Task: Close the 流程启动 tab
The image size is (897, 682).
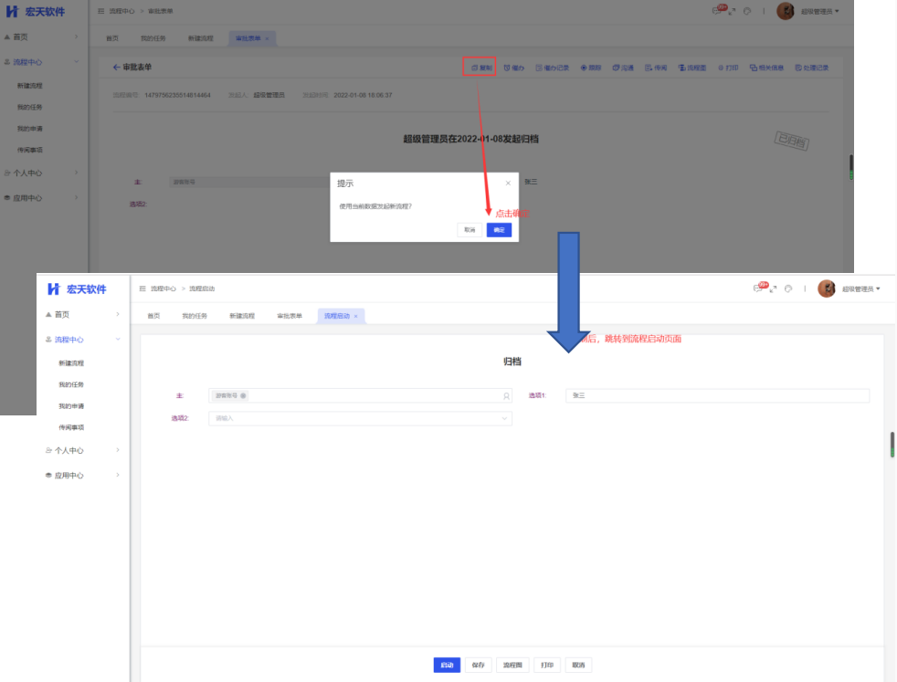Action: click(356, 316)
